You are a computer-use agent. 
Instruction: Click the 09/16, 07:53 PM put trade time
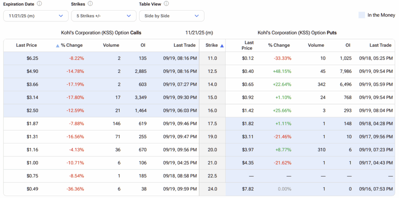(x=376, y=189)
